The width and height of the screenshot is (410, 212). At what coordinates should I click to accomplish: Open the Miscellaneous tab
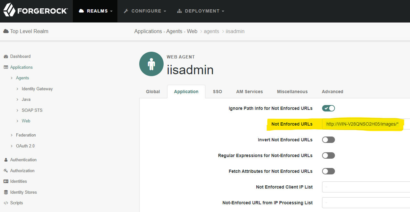(292, 92)
